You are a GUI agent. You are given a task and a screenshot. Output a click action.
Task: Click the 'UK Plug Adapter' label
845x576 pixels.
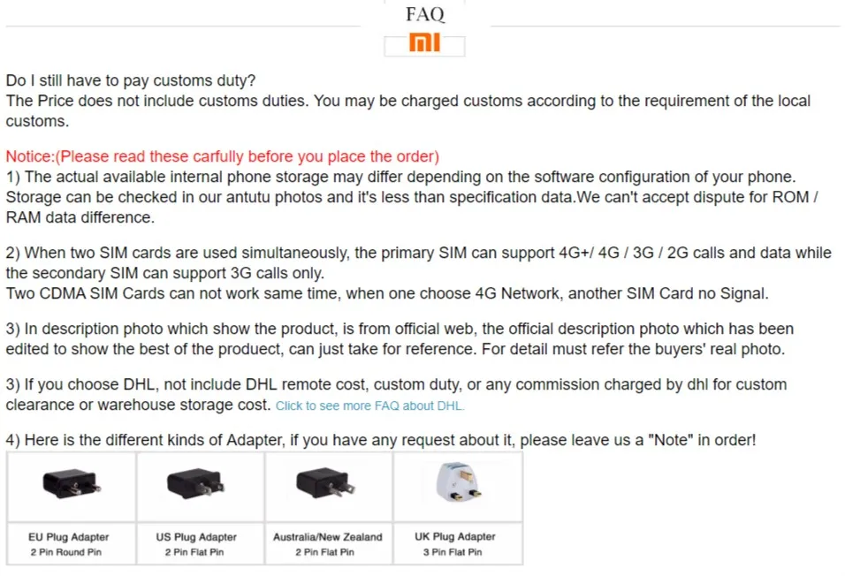(x=455, y=536)
